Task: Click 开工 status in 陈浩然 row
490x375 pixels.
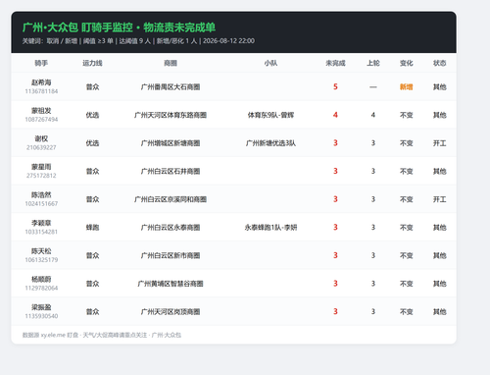Action: pos(440,199)
